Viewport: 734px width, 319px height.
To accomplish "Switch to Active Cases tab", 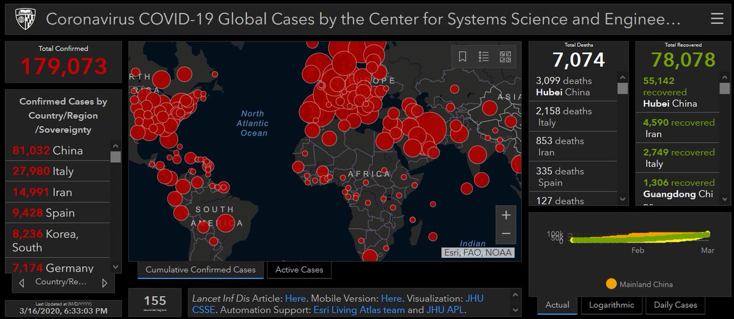I will click(x=299, y=269).
